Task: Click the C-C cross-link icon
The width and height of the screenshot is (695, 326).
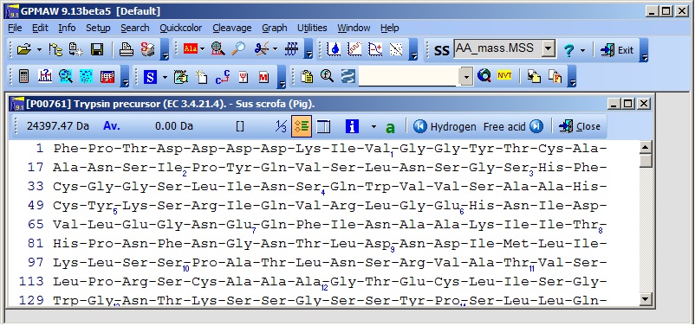Action: pyautogui.click(x=223, y=76)
